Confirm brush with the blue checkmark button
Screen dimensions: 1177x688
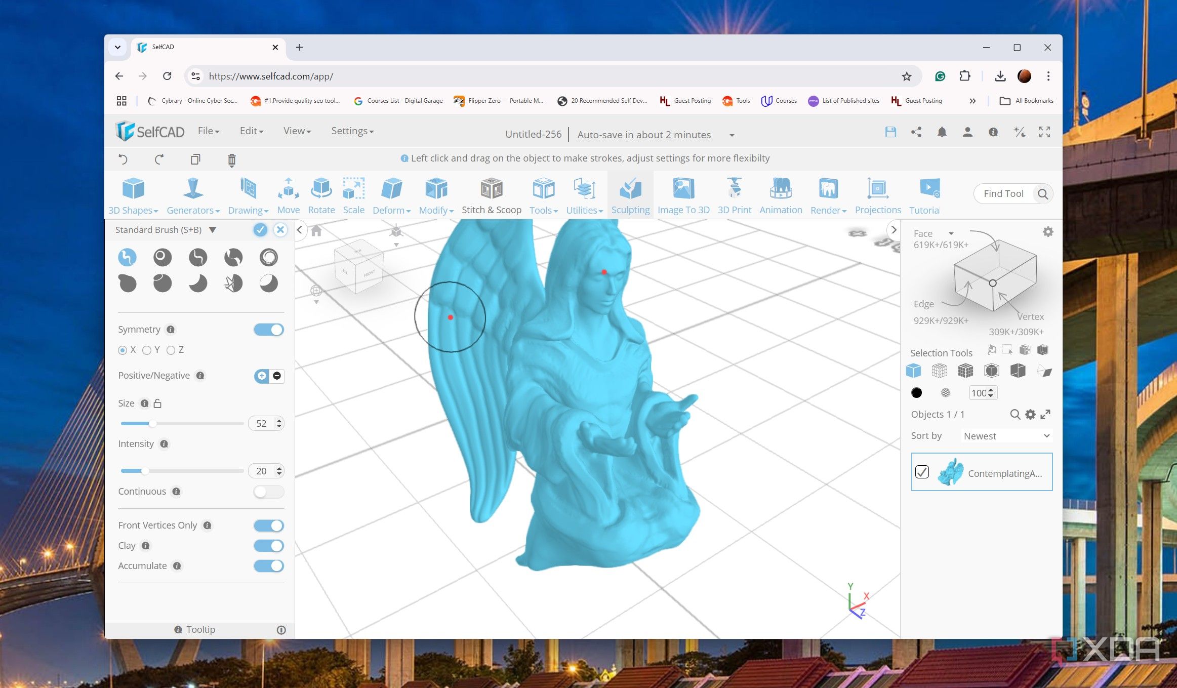point(260,230)
